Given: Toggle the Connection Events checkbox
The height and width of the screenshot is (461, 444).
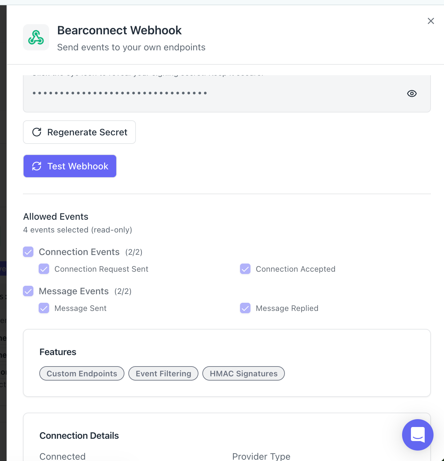Looking at the screenshot, I should coord(28,252).
